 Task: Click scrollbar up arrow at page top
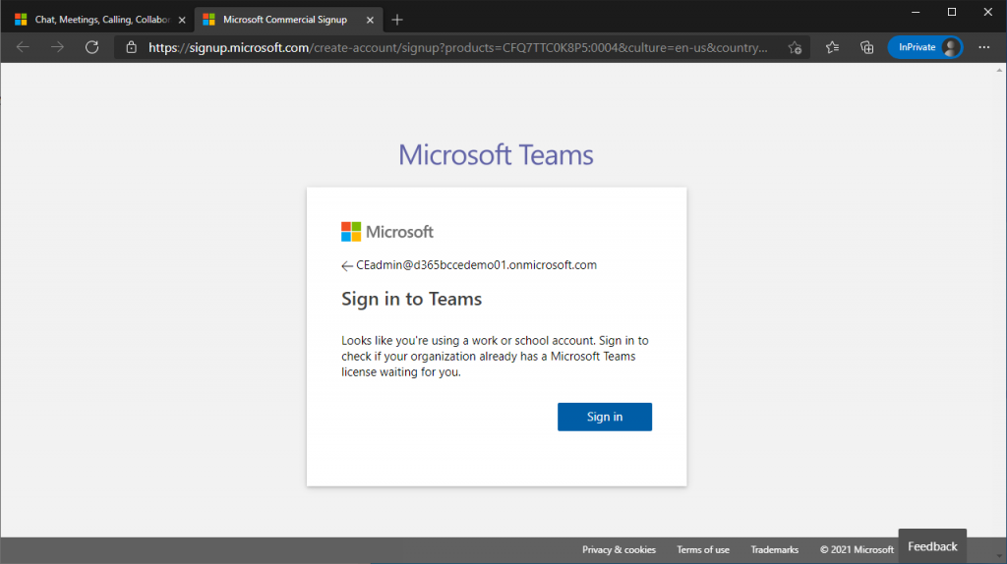click(x=999, y=70)
